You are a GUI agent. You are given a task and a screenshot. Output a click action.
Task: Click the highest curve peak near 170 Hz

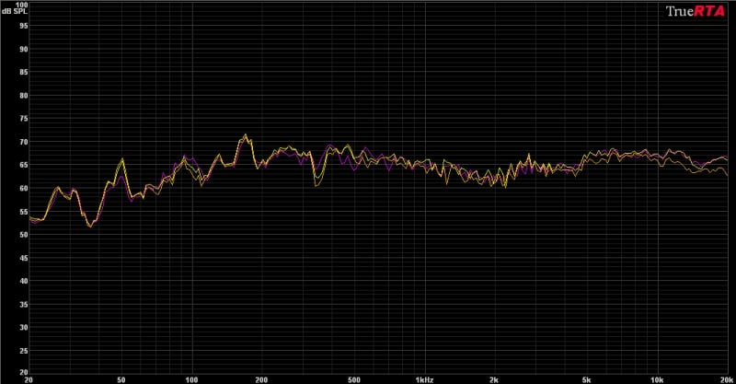coord(245,135)
